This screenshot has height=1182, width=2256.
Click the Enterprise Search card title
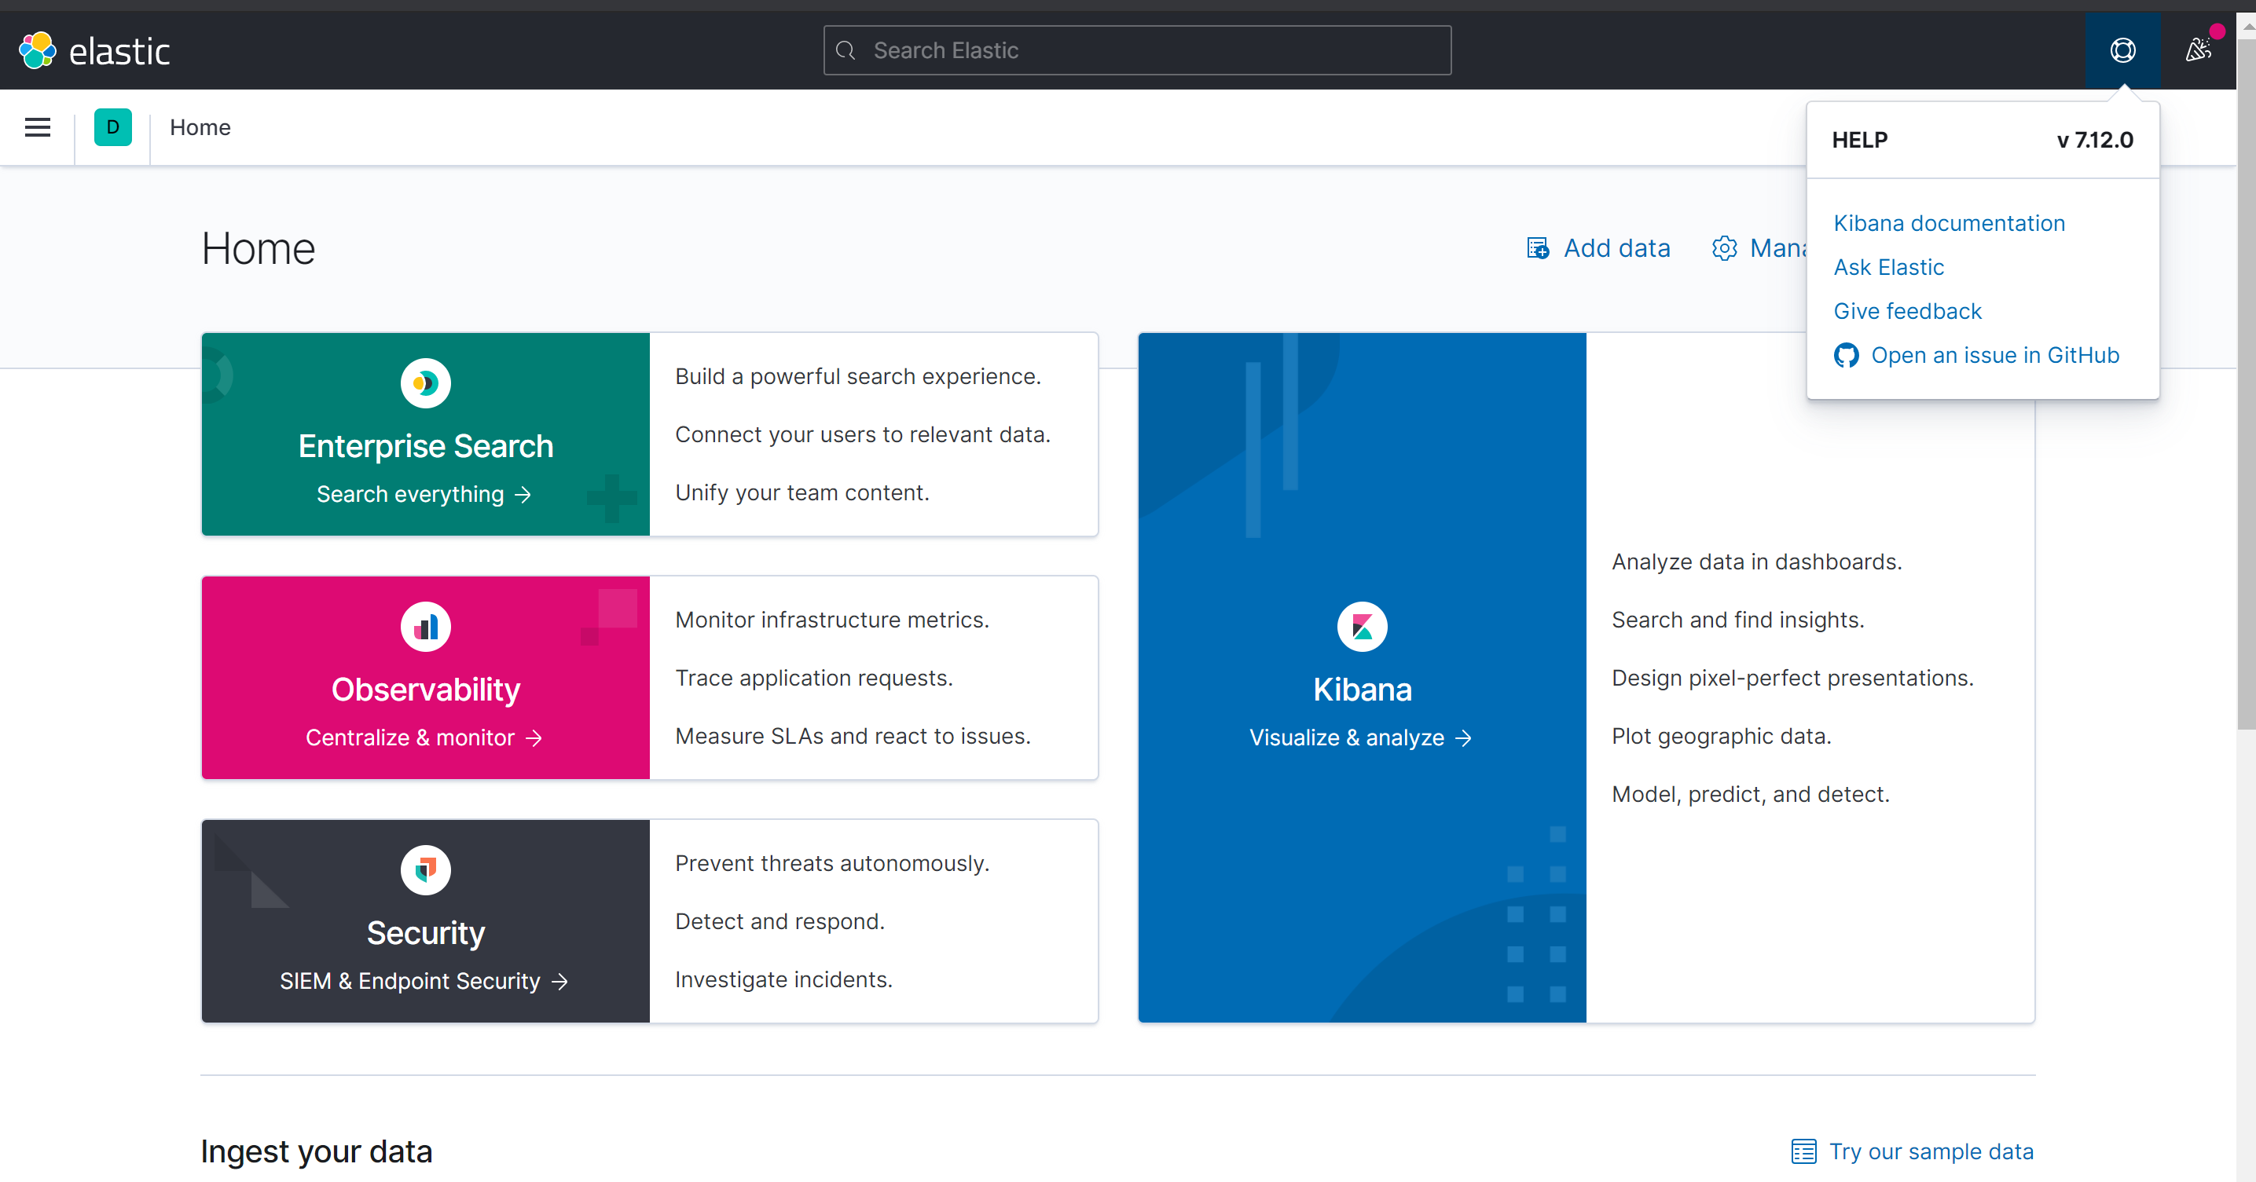pos(426,447)
